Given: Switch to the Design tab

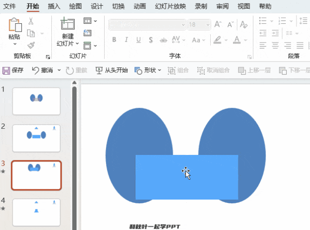Looking at the screenshot, I should pos(97,6).
